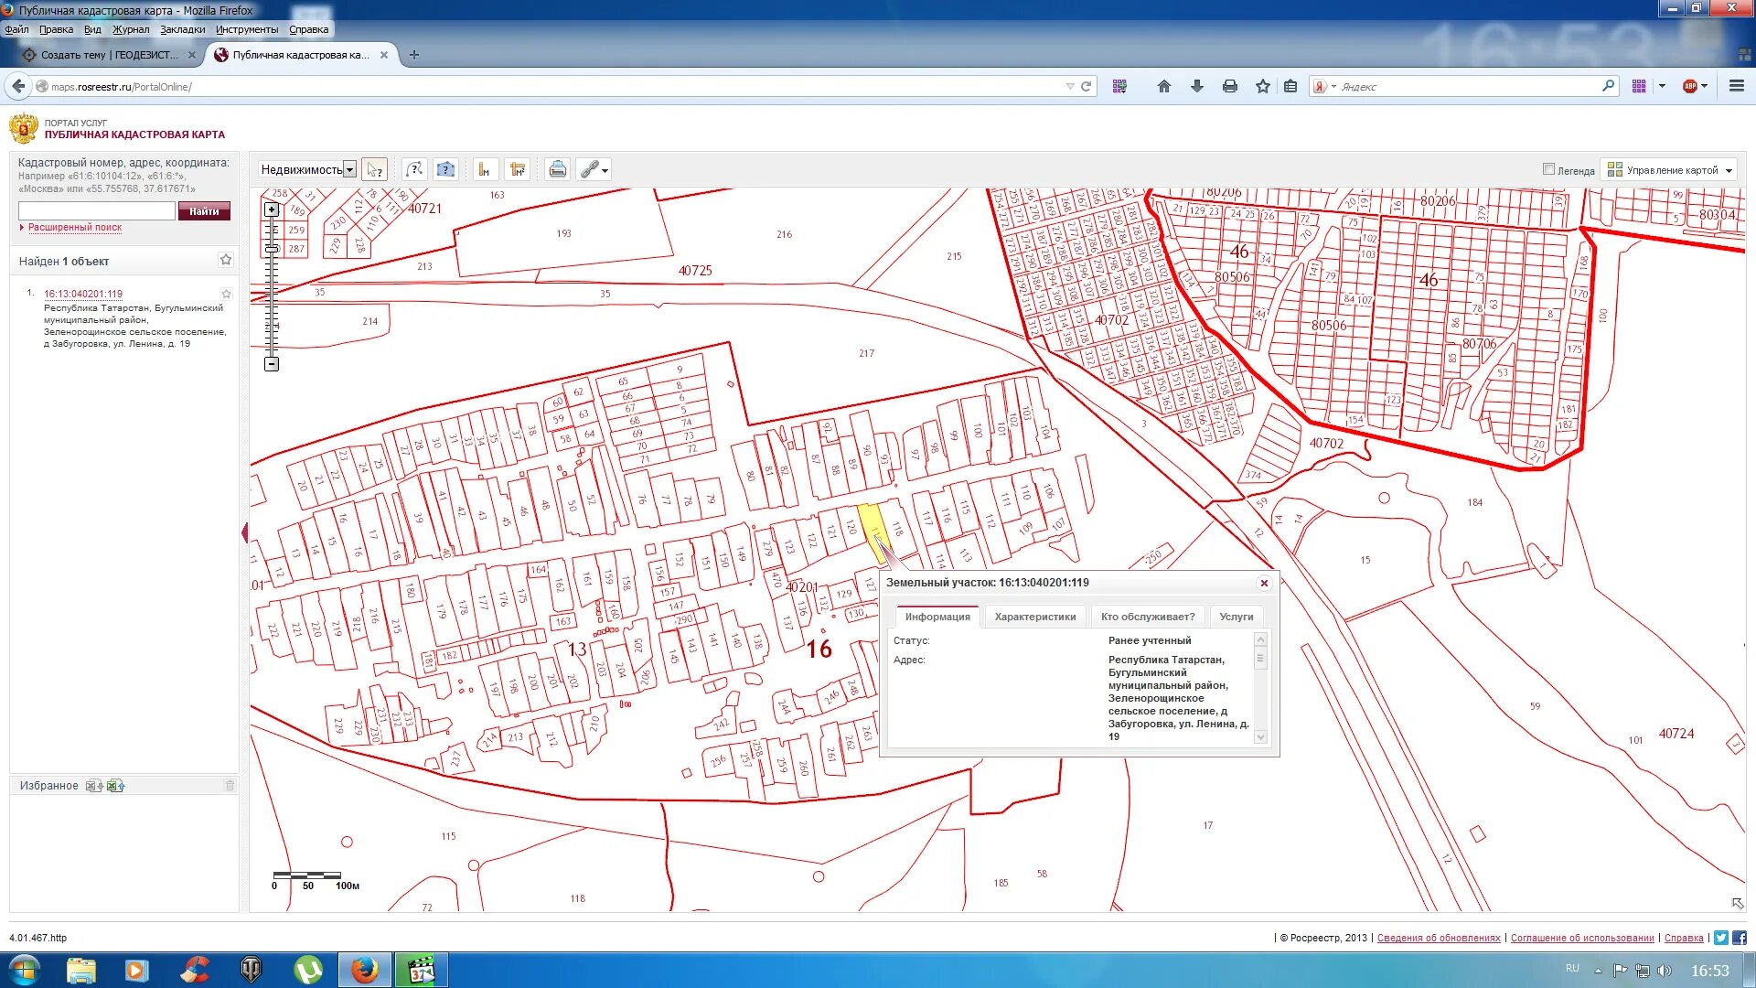Open the Инструменты menu

coord(247,29)
